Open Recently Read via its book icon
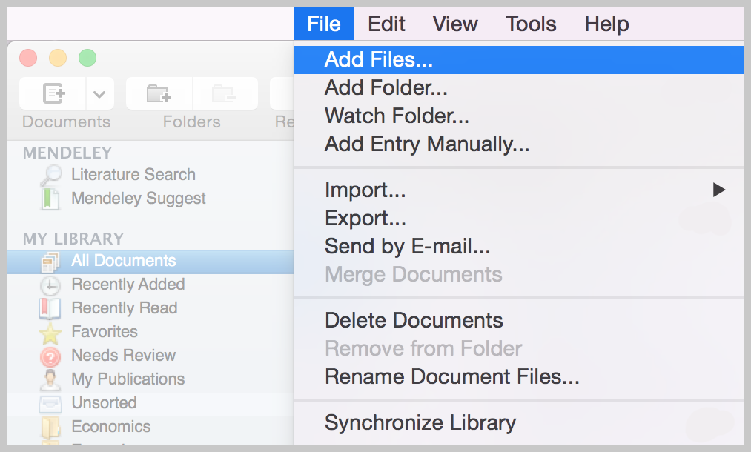Image resolution: width=751 pixels, height=452 pixels. pyautogui.click(x=50, y=308)
